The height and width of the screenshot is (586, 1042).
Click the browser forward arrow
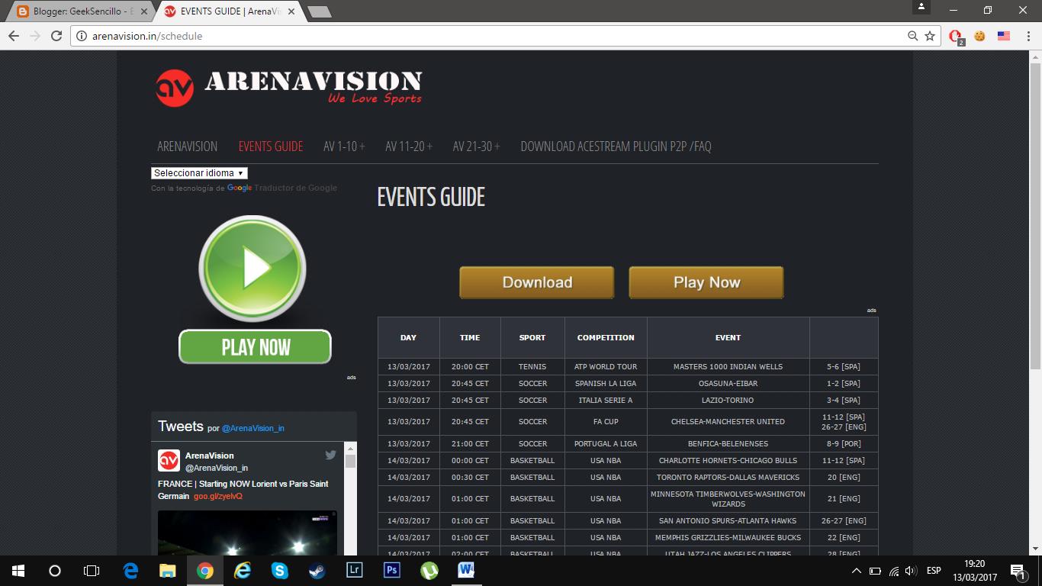[35, 36]
